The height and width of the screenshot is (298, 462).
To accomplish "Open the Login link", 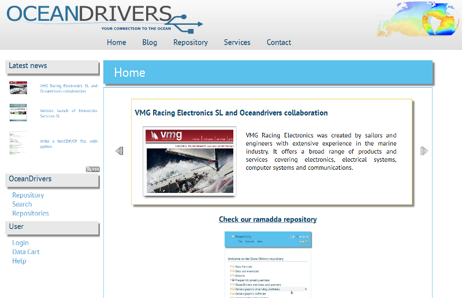I will (20, 243).
